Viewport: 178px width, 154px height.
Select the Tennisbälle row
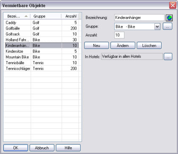[42, 63]
